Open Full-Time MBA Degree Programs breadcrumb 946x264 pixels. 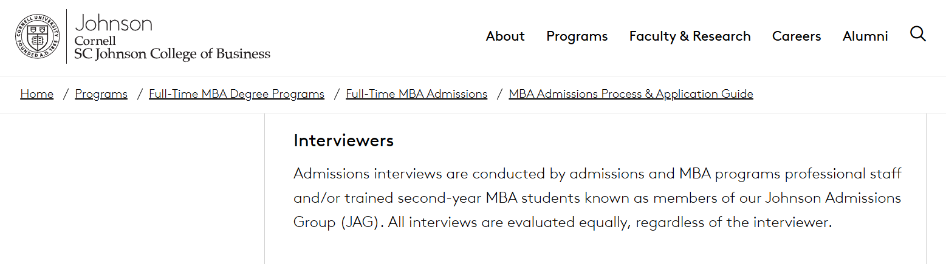[x=236, y=94]
